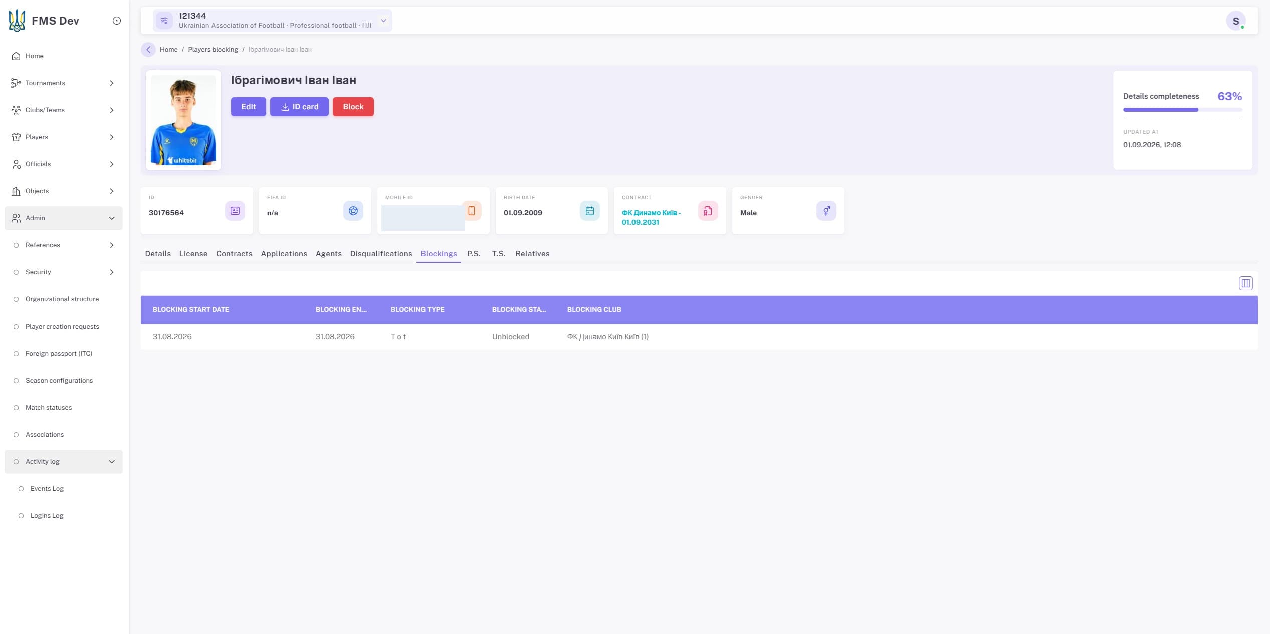Image resolution: width=1270 pixels, height=634 pixels.
Task: Open the user avatar S menu
Action: pyautogui.click(x=1236, y=21)
